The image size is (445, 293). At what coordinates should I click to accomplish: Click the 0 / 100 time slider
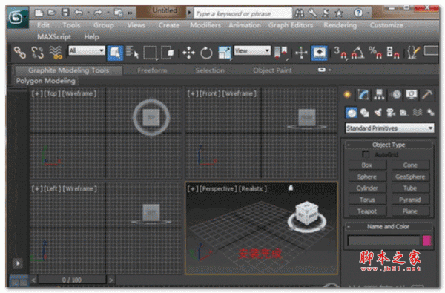(x=72, y=280)
